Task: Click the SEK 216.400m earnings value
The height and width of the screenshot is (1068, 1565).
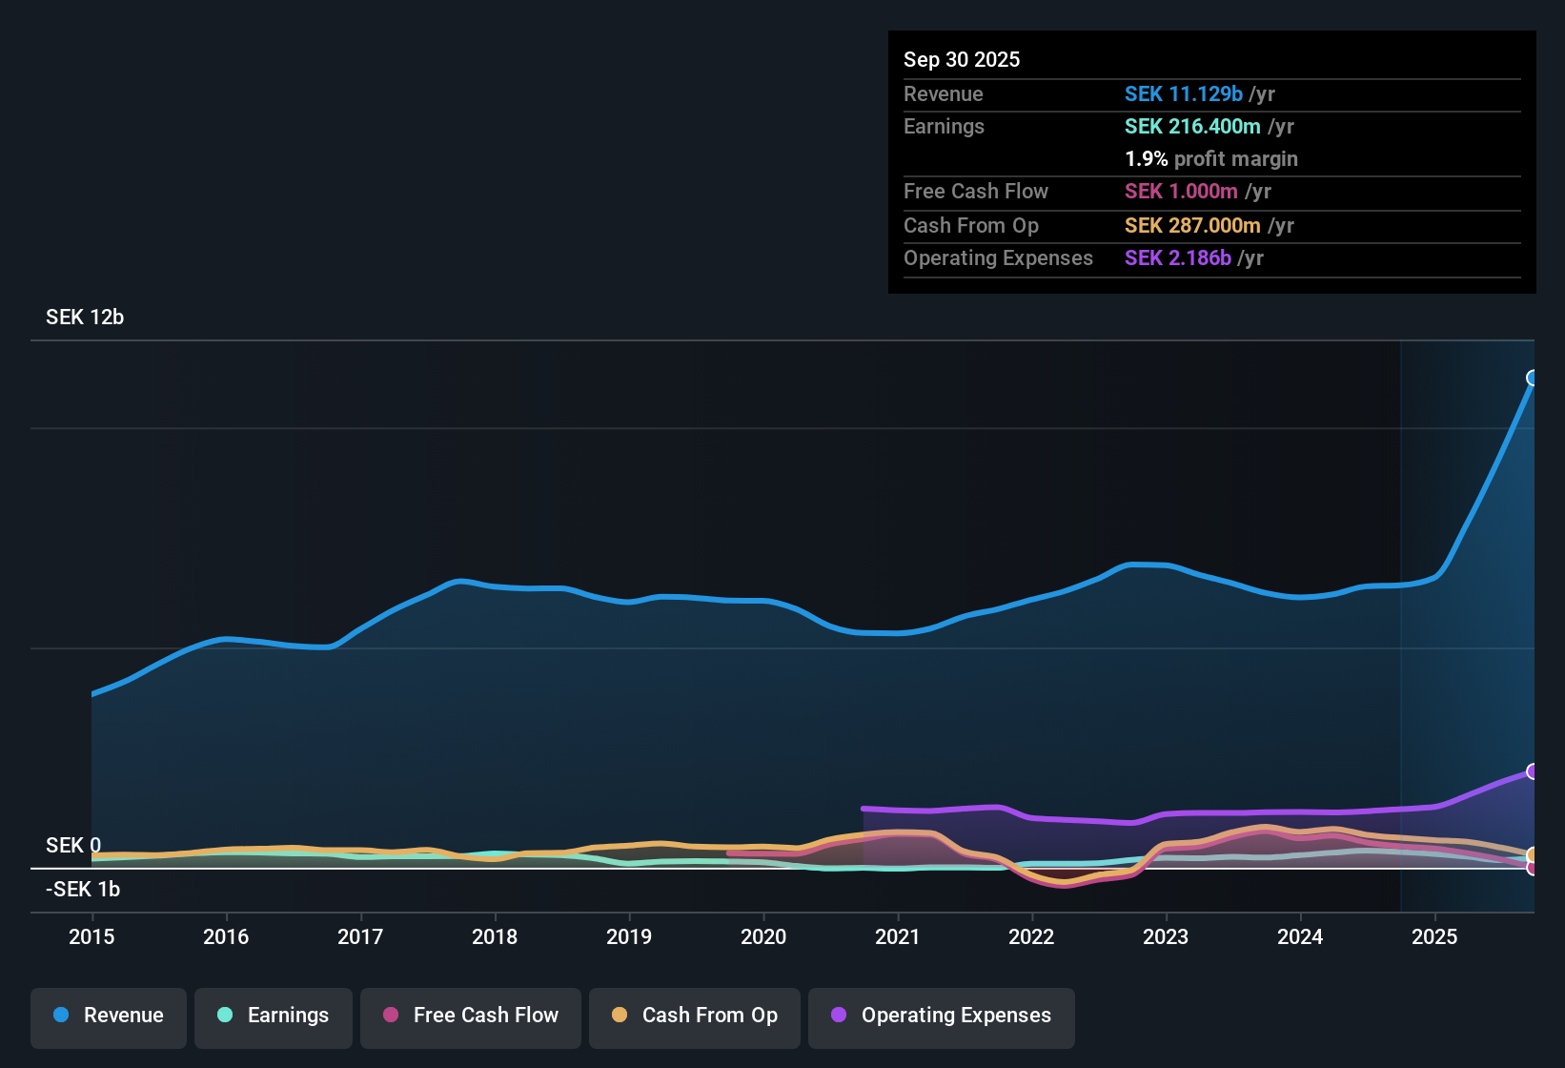Action: pos(1192,127)
